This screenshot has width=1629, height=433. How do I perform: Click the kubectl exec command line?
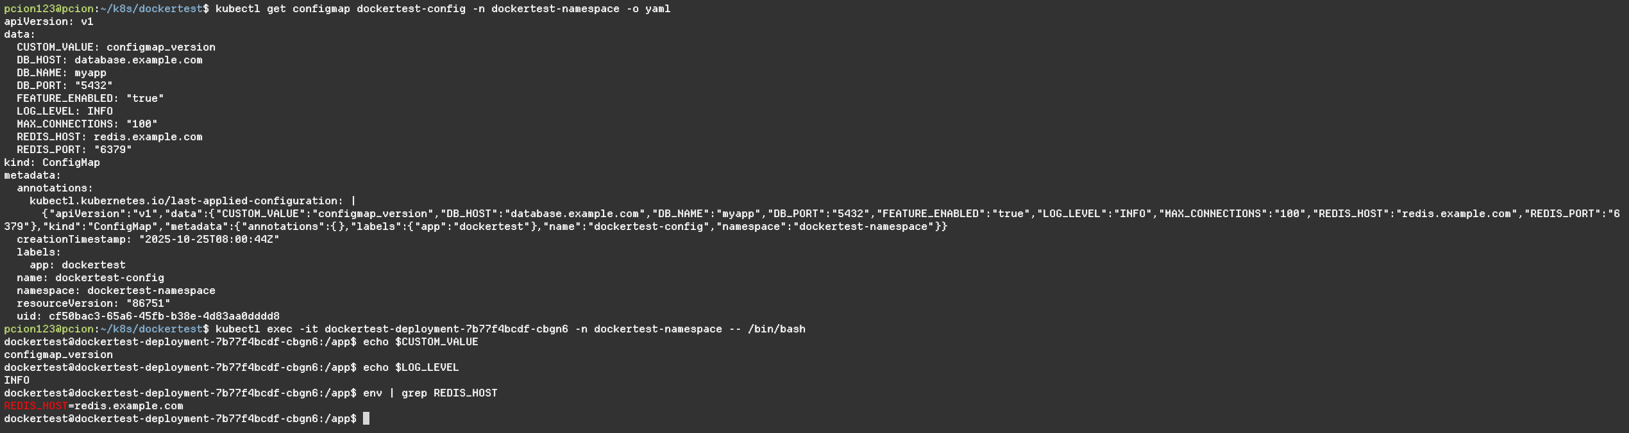click(x=510, y=329)
